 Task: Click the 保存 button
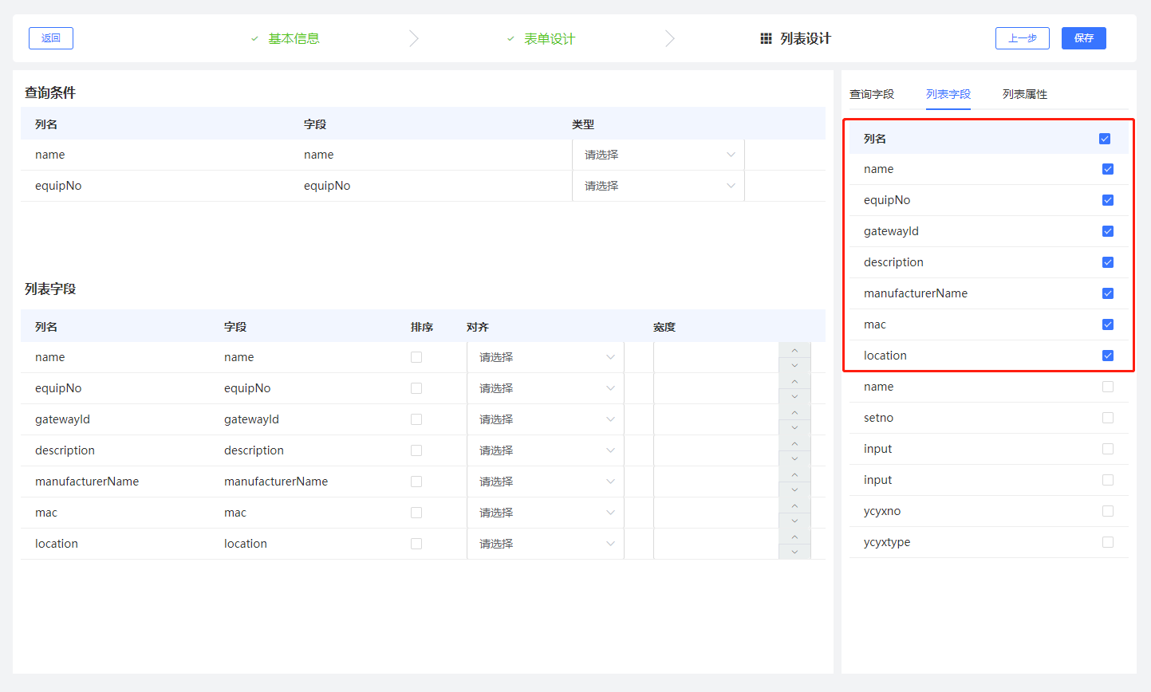coord(1083,38)
